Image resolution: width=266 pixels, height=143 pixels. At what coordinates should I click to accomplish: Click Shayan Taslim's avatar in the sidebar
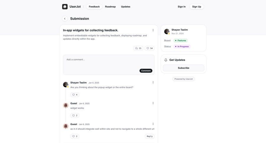point(167,31)
